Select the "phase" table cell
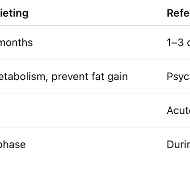This screenshot has height=185, width=190. pos(13,145)
